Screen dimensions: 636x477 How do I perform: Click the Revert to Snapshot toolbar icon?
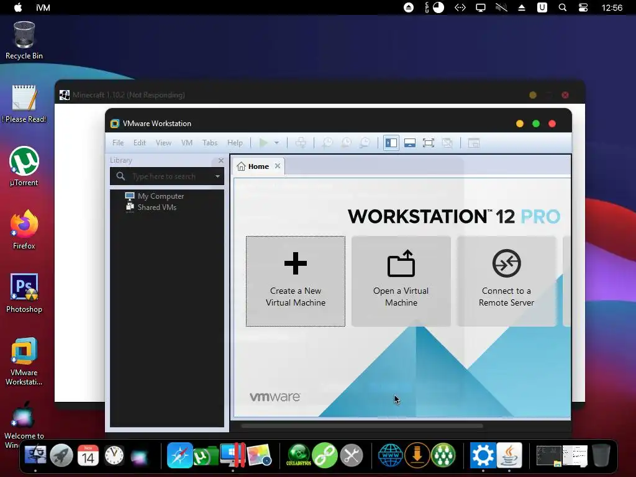[346, 143]
